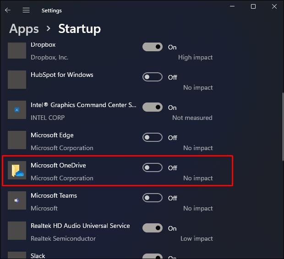
Task: Turn off Realtek HD Audio startup toggle
Action: click(x=153, y=228)
